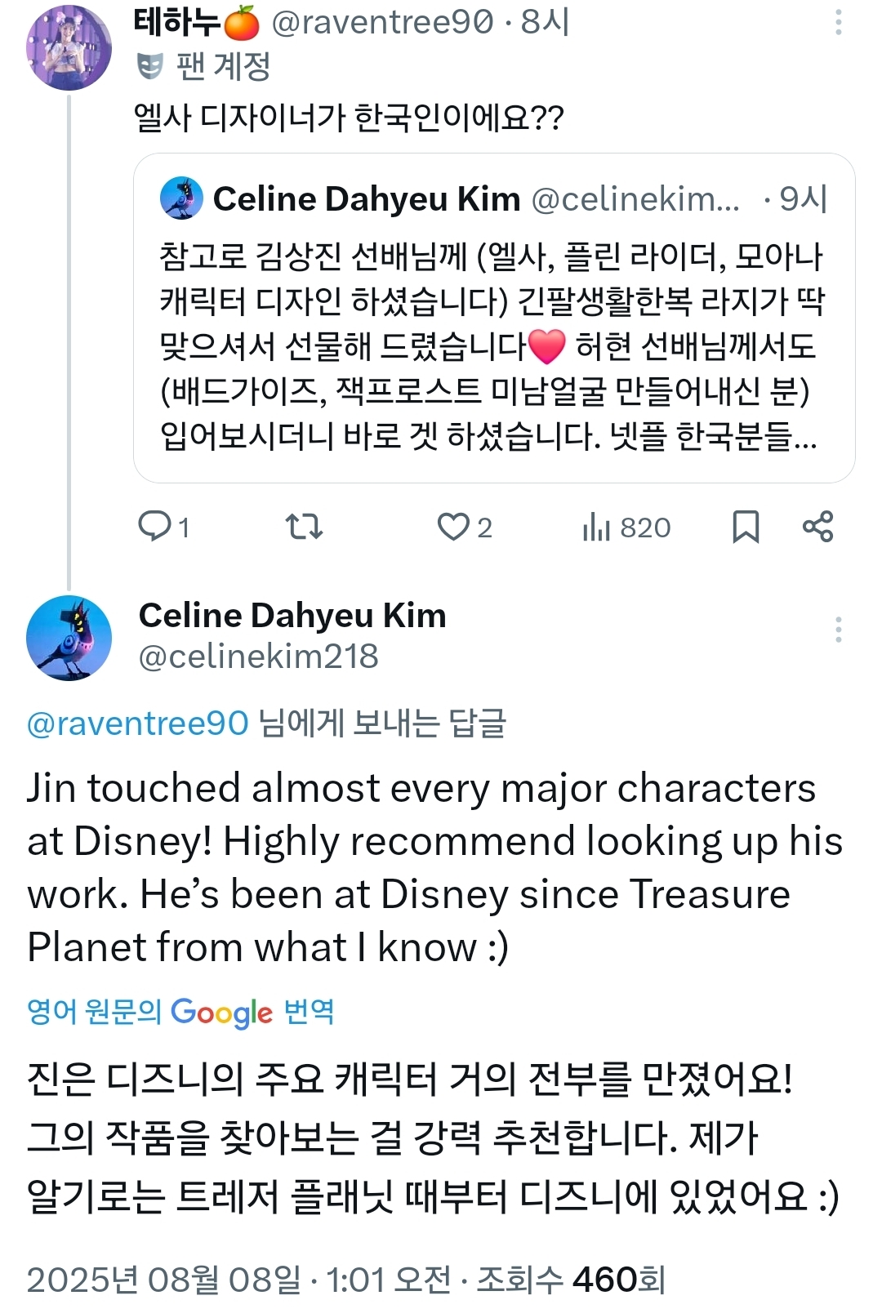Retweet 테하누's tweet via the retweet icon

[305, 527]
